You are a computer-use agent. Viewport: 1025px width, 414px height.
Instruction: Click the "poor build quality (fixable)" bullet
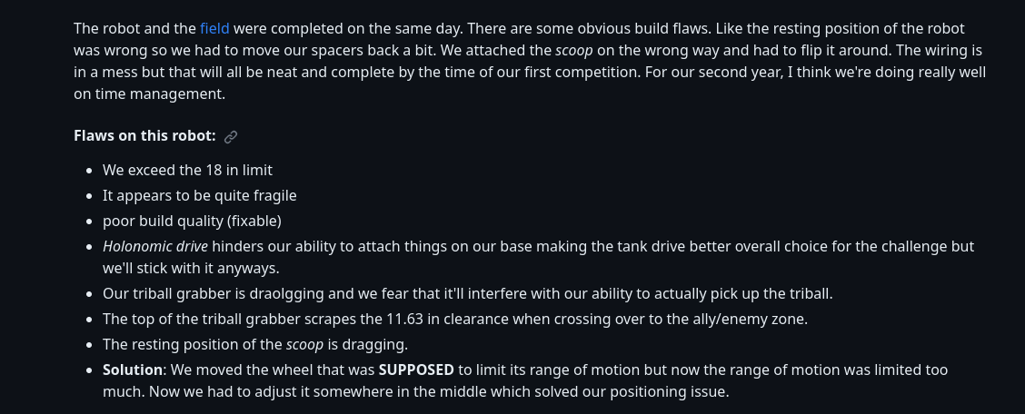(x=192, y=221)
